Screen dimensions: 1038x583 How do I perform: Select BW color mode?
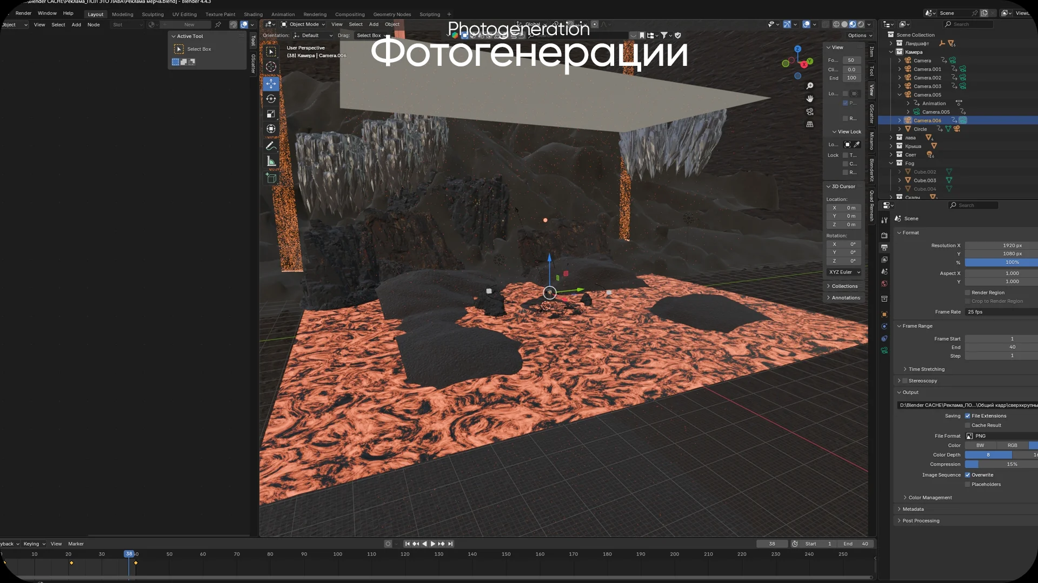pyautogui.click(x=981, y=446)
